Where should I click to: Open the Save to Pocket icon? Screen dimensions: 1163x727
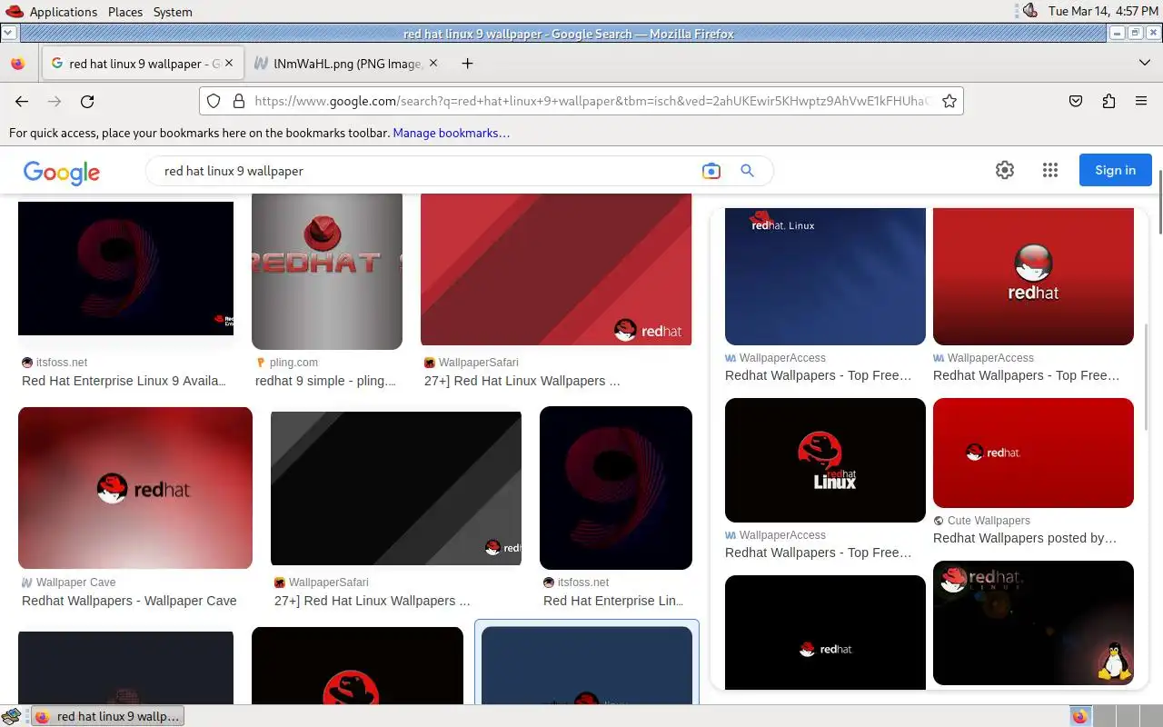1076,102
